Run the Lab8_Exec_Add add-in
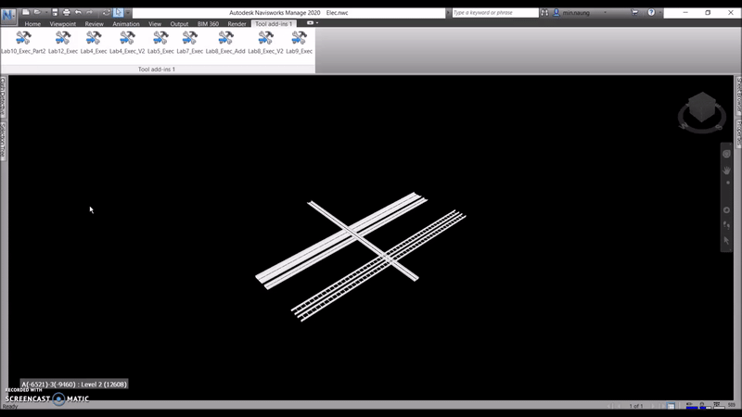This screenshot has width=742, height=417. pos(225,41)
